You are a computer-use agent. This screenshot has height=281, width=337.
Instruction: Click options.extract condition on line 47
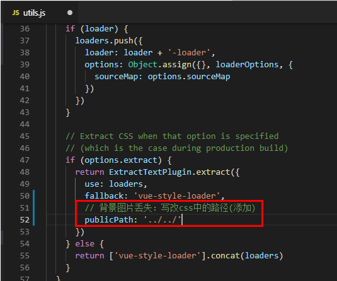(x=121, y=160)
